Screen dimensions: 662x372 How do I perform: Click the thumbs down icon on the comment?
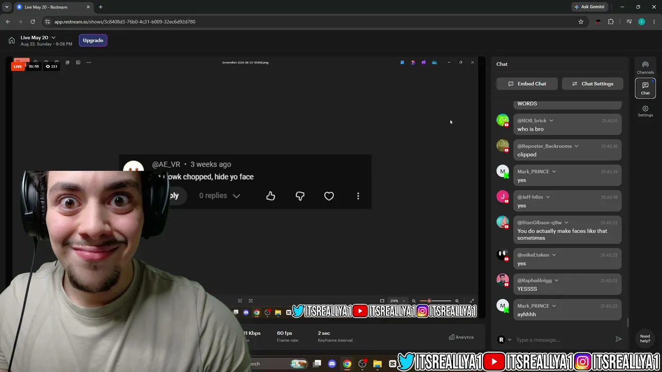pyautogui.click(x=300, y=196)
